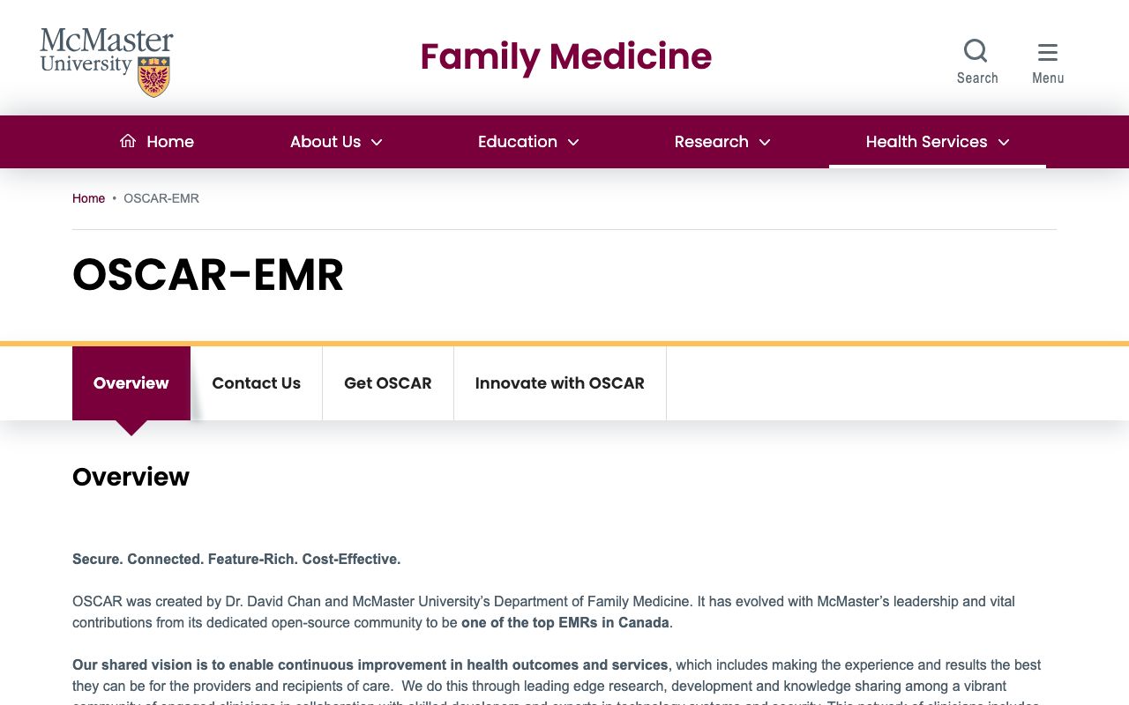The image size is (1129, 705).
Task: Click the yellow accent bar above tabs
Action: [x=564, y=341]
